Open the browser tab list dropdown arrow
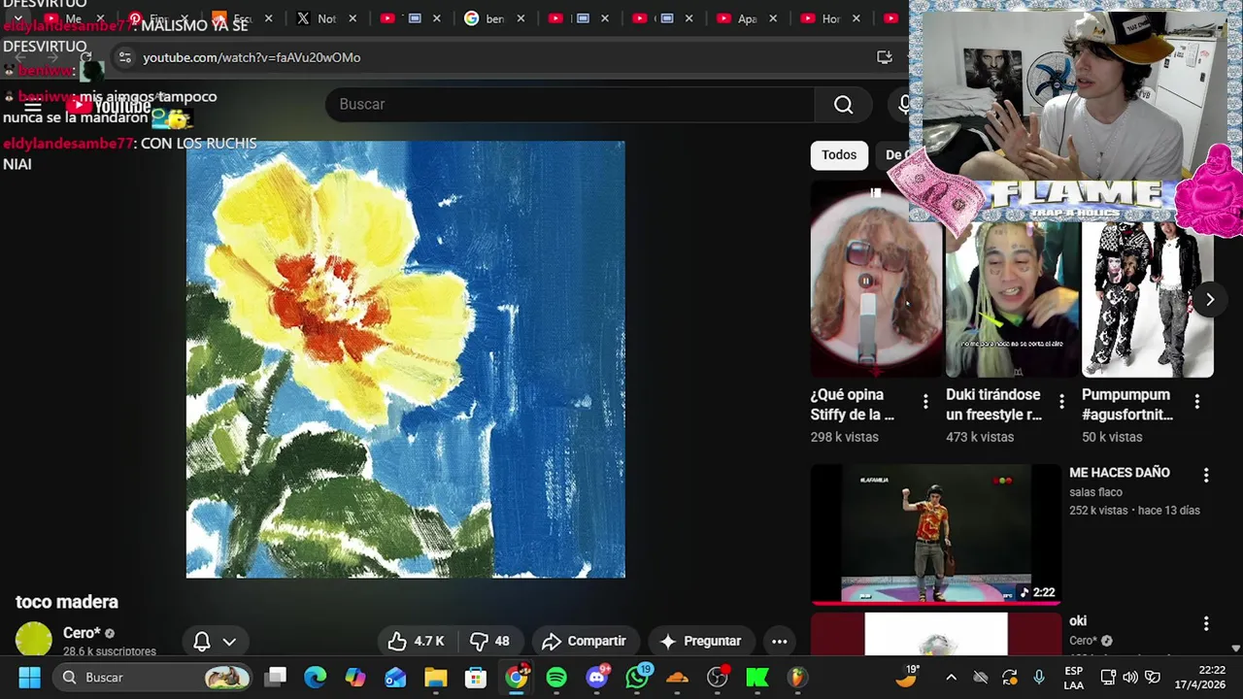 [x=17, y=18]
